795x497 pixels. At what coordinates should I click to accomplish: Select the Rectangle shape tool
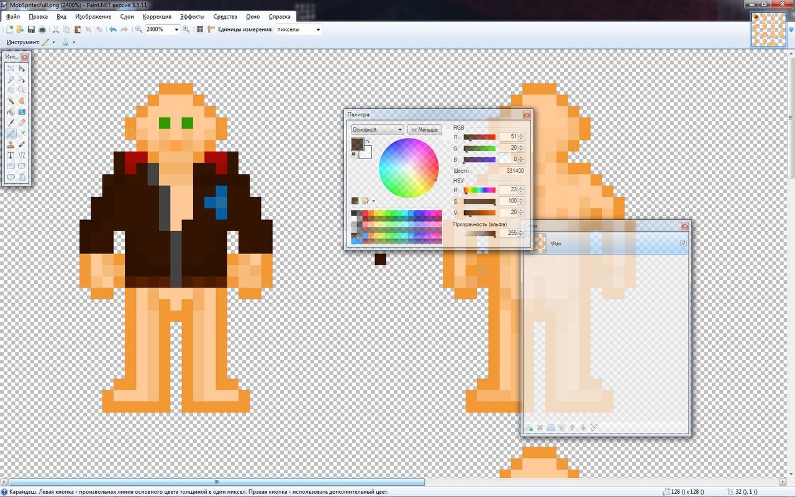coord(11,166)
